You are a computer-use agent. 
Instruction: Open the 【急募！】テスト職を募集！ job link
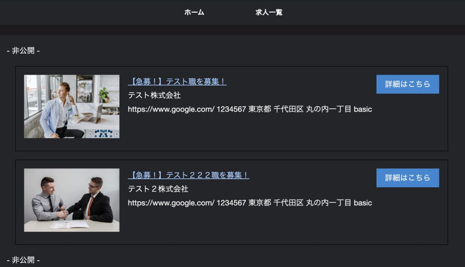click(177, 81)
